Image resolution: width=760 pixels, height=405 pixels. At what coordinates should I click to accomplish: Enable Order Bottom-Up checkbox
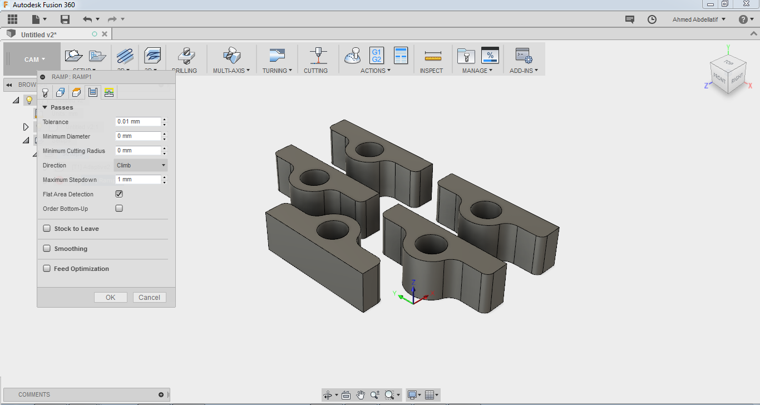tap(119, 209)
